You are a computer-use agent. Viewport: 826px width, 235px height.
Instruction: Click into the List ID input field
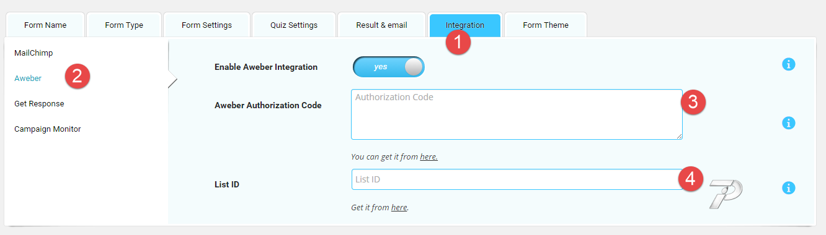[517, 179]
